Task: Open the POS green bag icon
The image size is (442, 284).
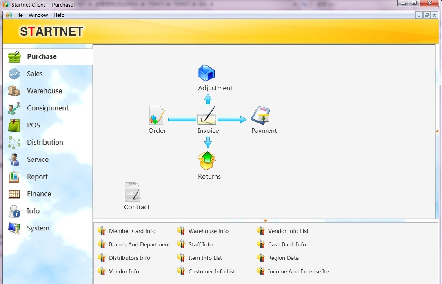Action: [14, 125]
